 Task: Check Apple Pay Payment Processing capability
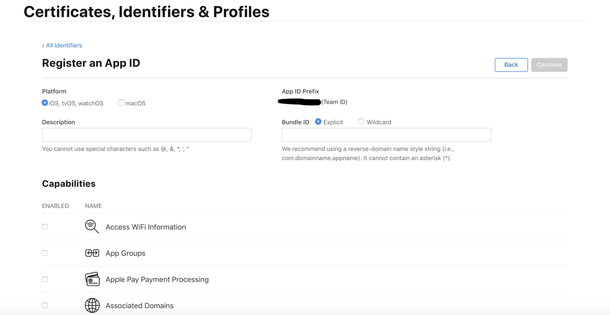click(x=45, y=279)
